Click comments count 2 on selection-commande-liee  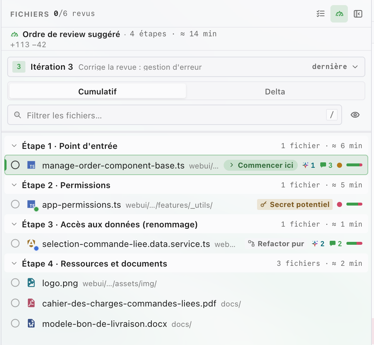[x=336, y=244]
